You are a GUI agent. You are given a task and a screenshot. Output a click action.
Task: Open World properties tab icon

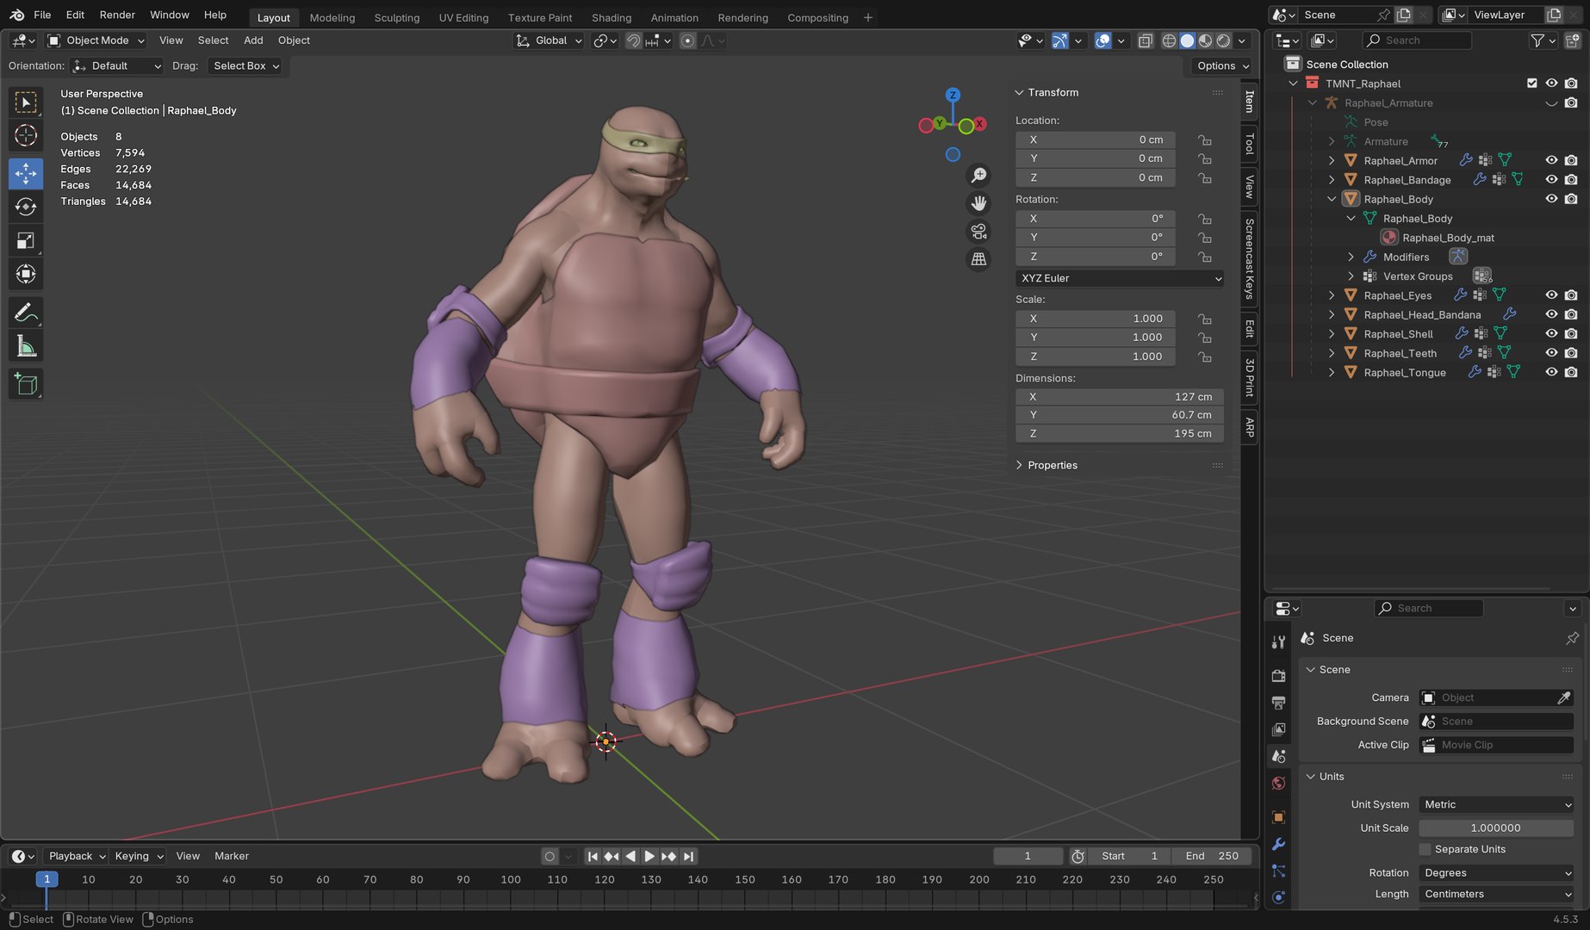coord(1278,784)
